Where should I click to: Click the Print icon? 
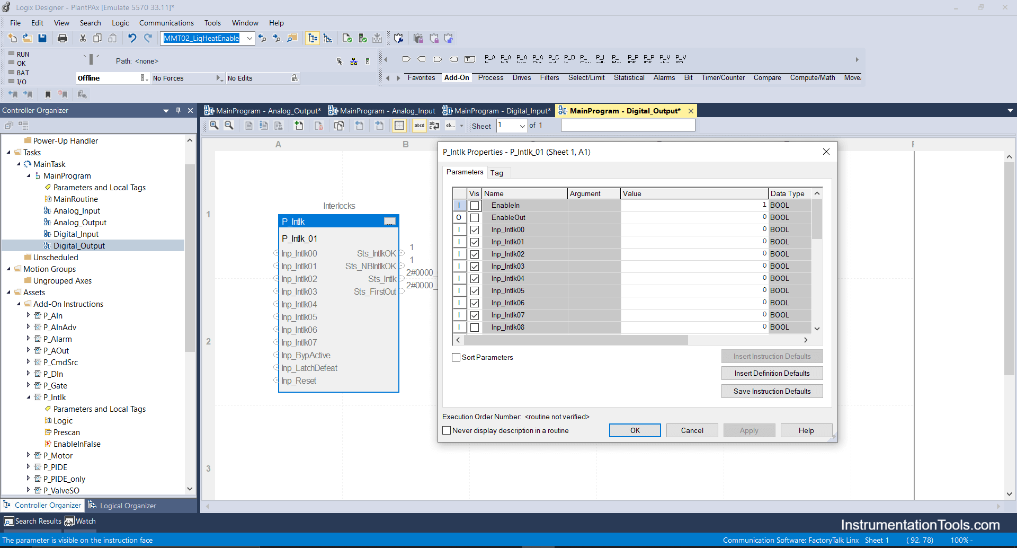click(63, 38)
